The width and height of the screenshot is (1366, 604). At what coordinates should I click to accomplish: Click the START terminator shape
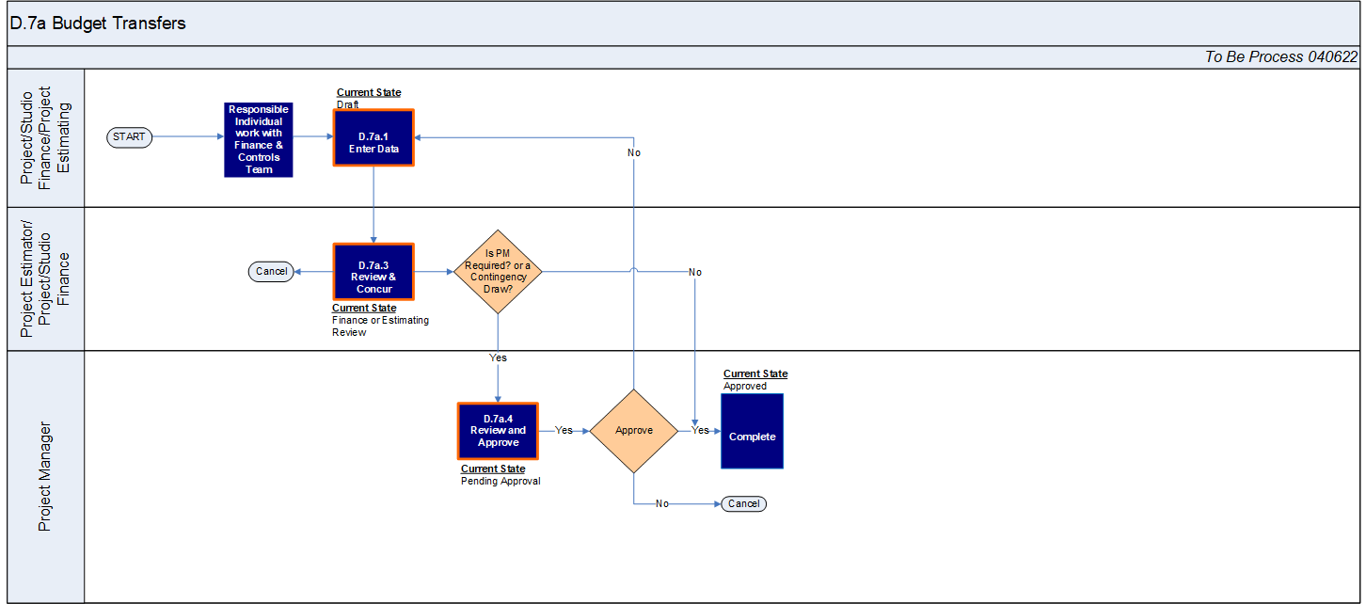[129, 137]
